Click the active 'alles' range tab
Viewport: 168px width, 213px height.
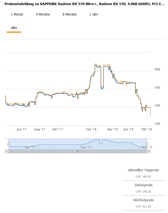pos(14,28)
